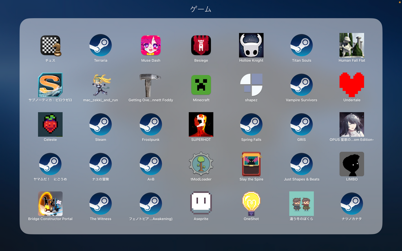
Task: Open Hollow Knight
Action: coord(251,45)
